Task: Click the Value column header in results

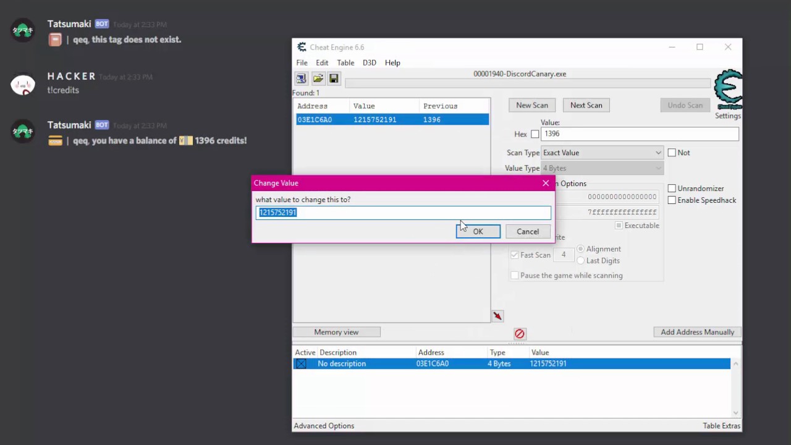Action: (384, 106)
